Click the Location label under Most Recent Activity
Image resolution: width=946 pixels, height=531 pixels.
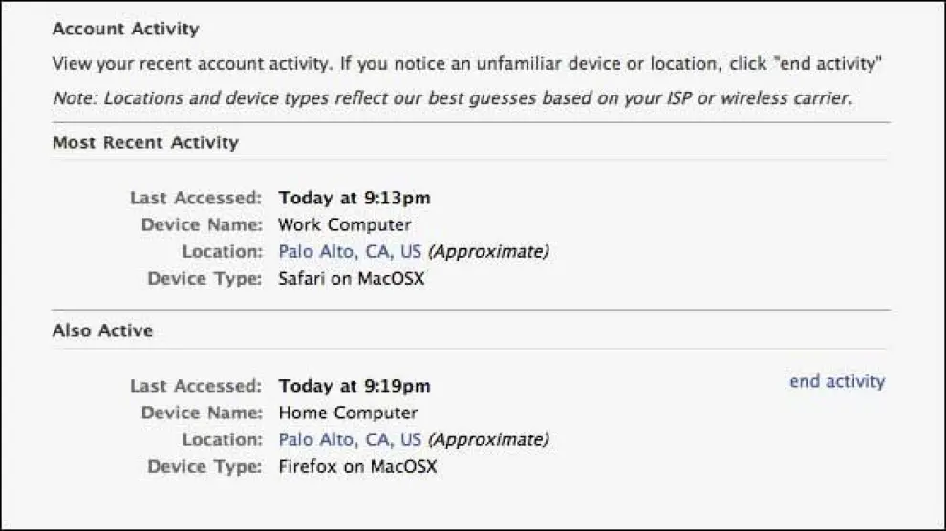(222, 252)
